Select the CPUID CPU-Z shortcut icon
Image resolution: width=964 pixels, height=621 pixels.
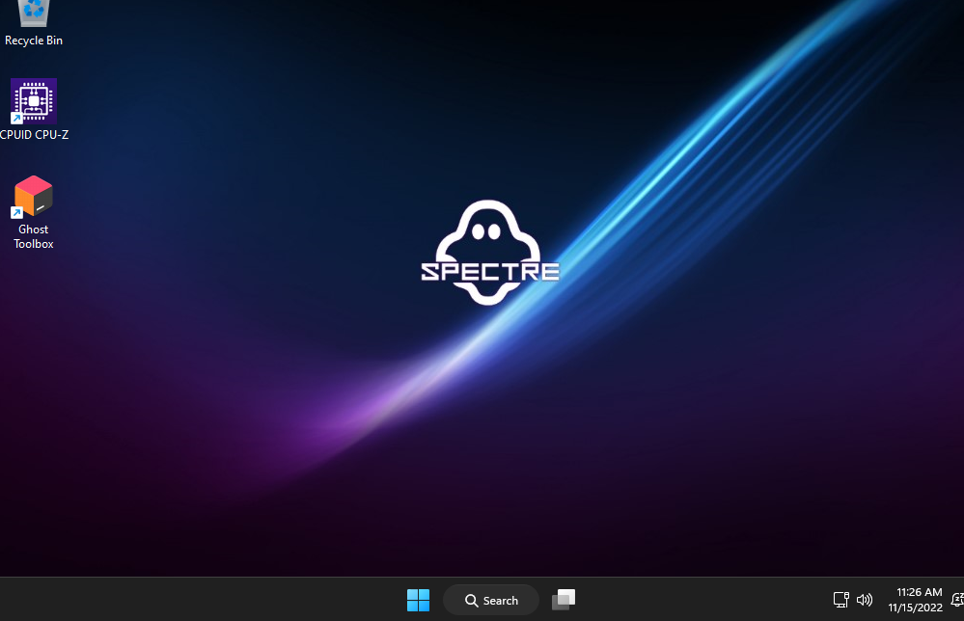point(34,100)
